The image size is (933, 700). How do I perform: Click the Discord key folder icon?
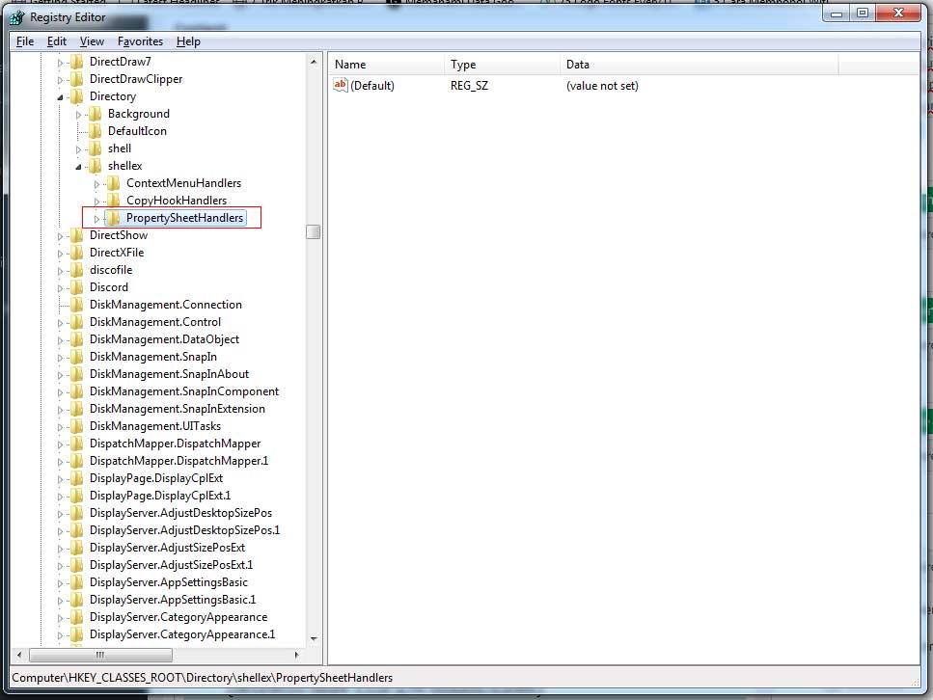[76, 287]
